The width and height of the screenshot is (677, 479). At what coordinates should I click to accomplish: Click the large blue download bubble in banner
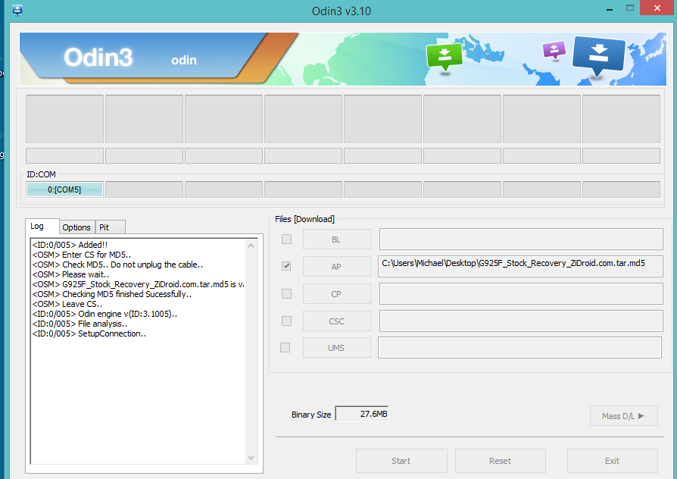(x=598, y=56)
